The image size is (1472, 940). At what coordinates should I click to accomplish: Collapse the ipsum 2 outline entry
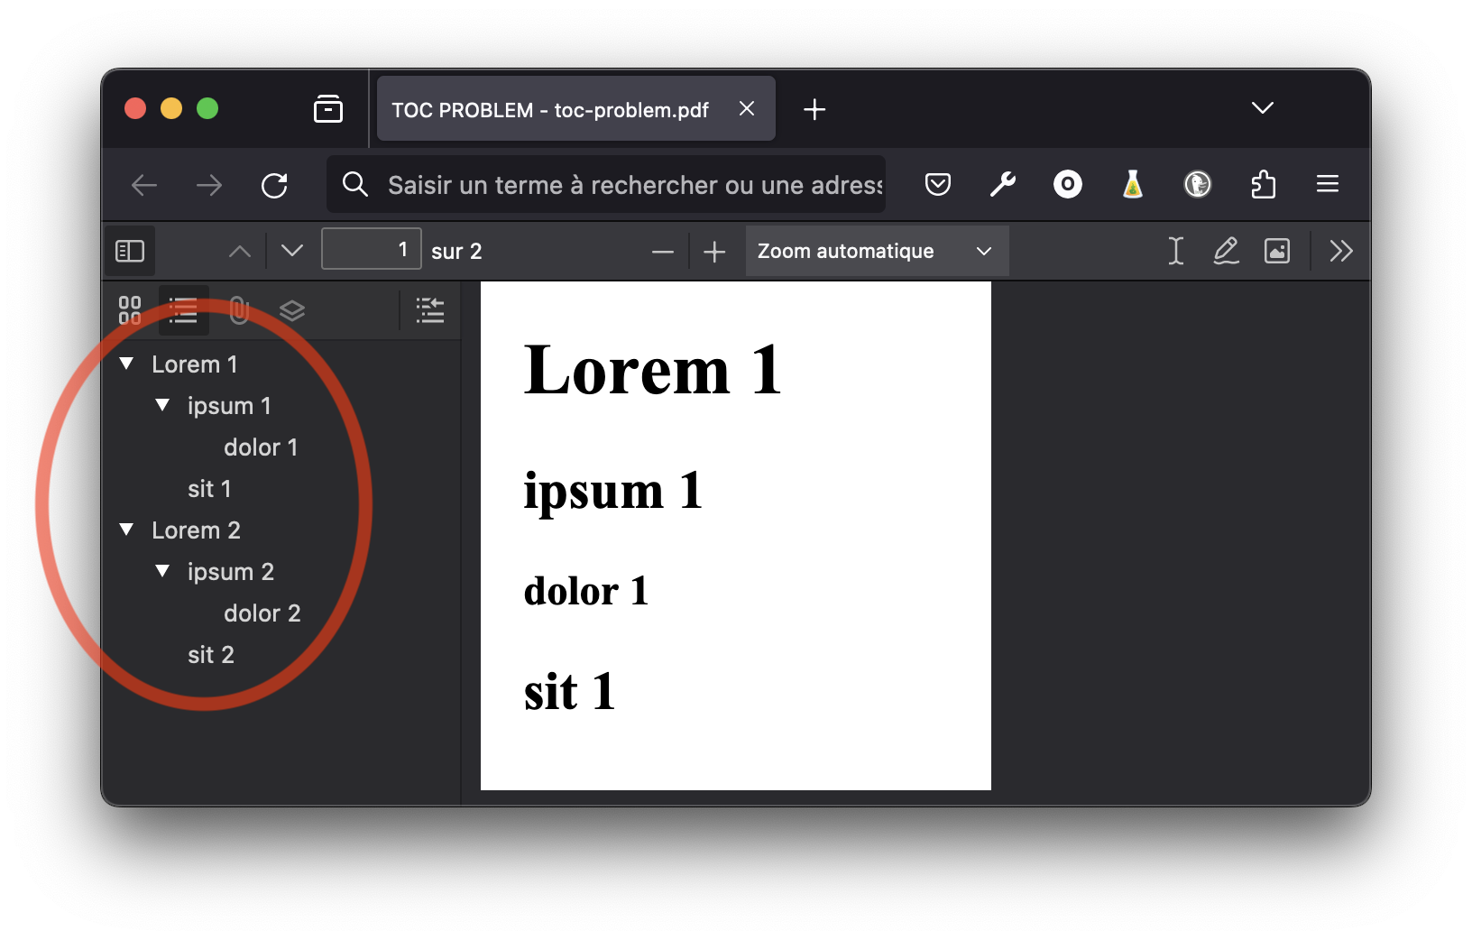click(163, 571)
